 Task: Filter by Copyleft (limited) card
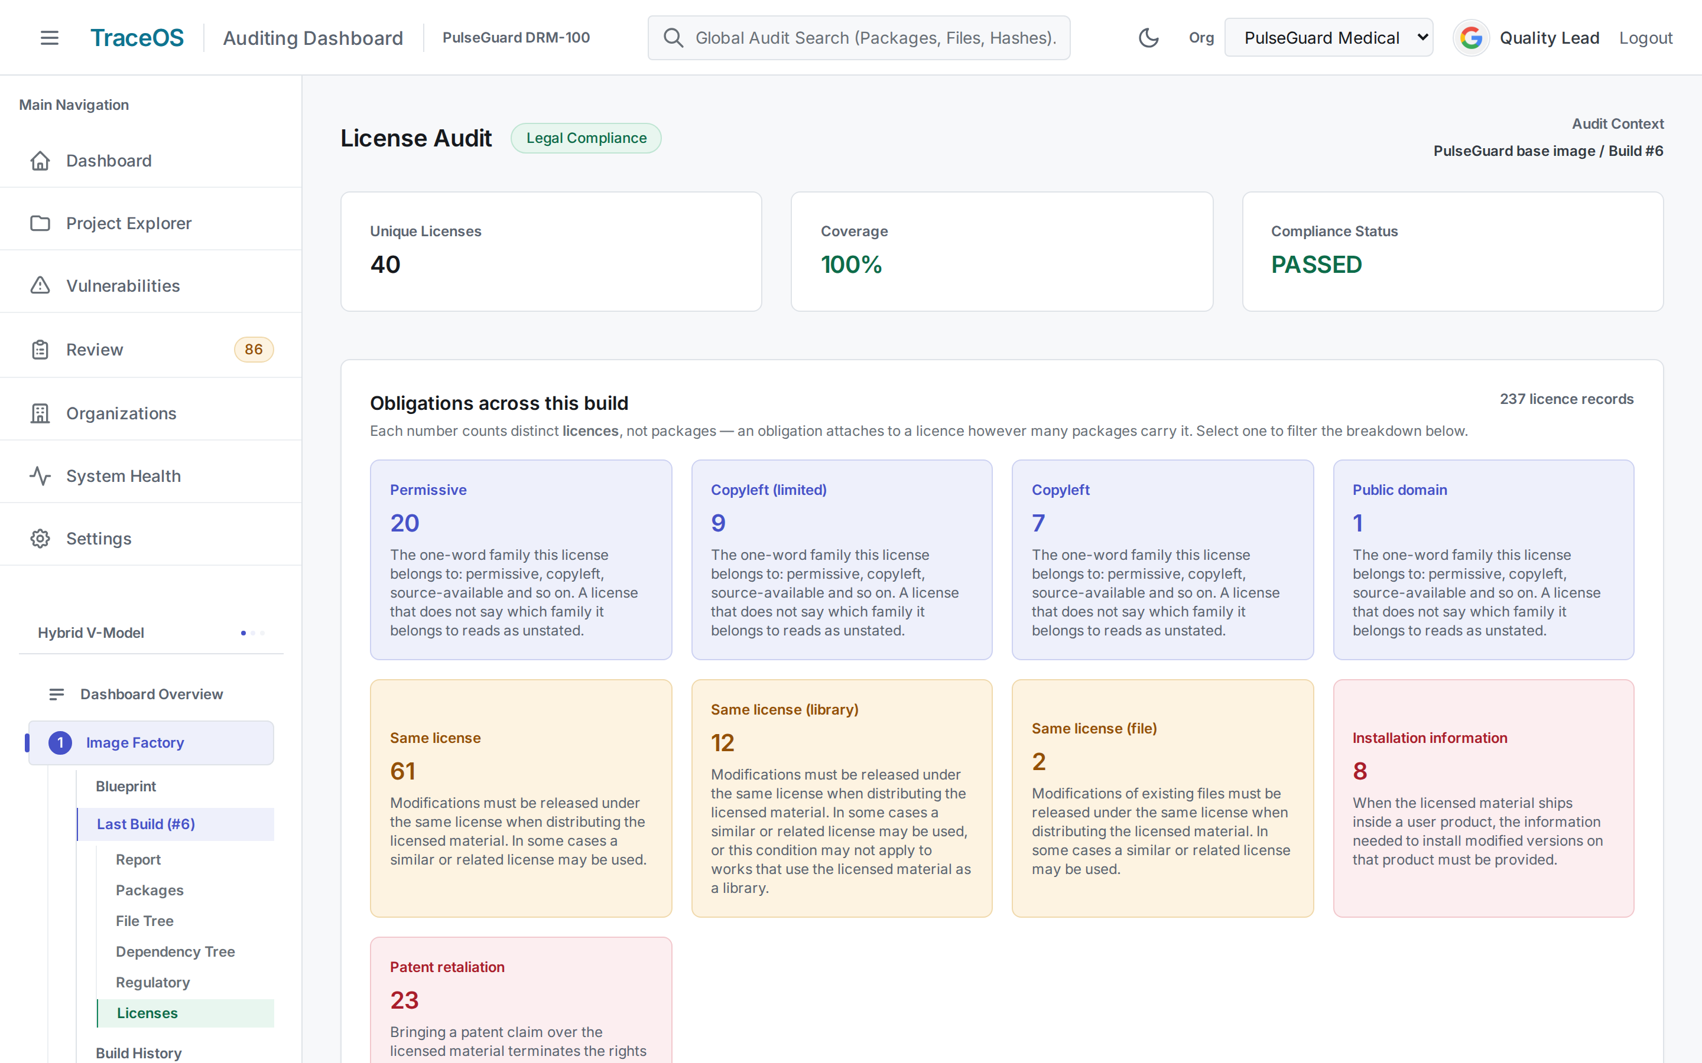(x=842, y=560)
